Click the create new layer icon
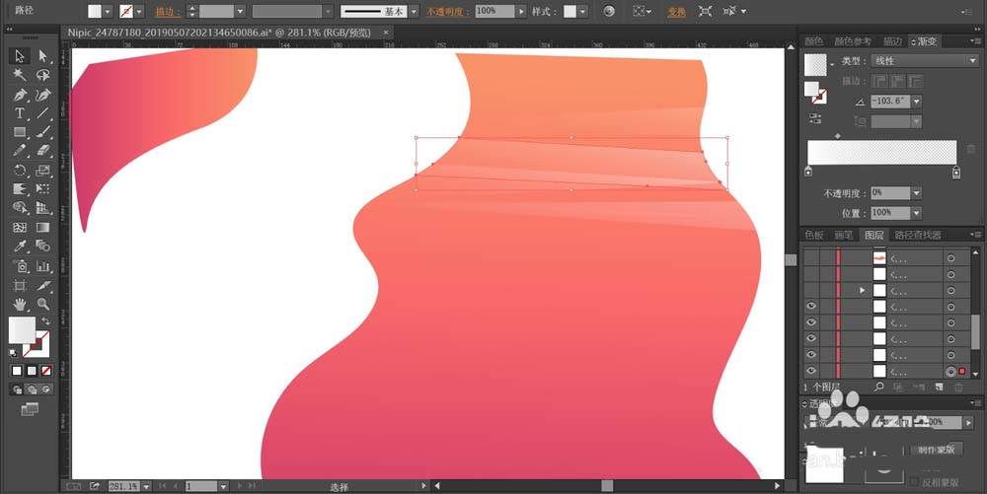 (940, 387)
